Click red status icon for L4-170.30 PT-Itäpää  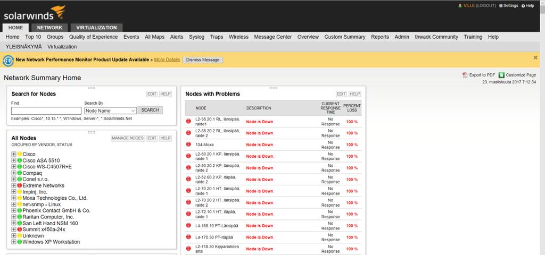click(x=188, y=237)
